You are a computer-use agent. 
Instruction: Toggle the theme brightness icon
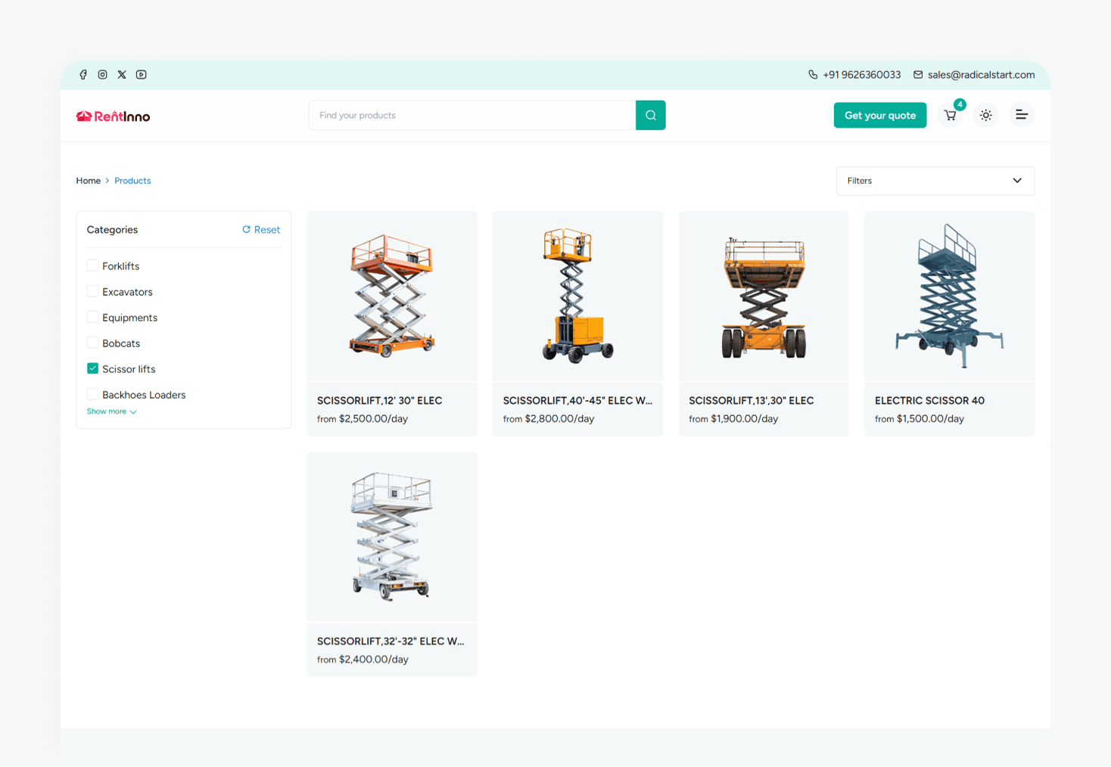985,115
